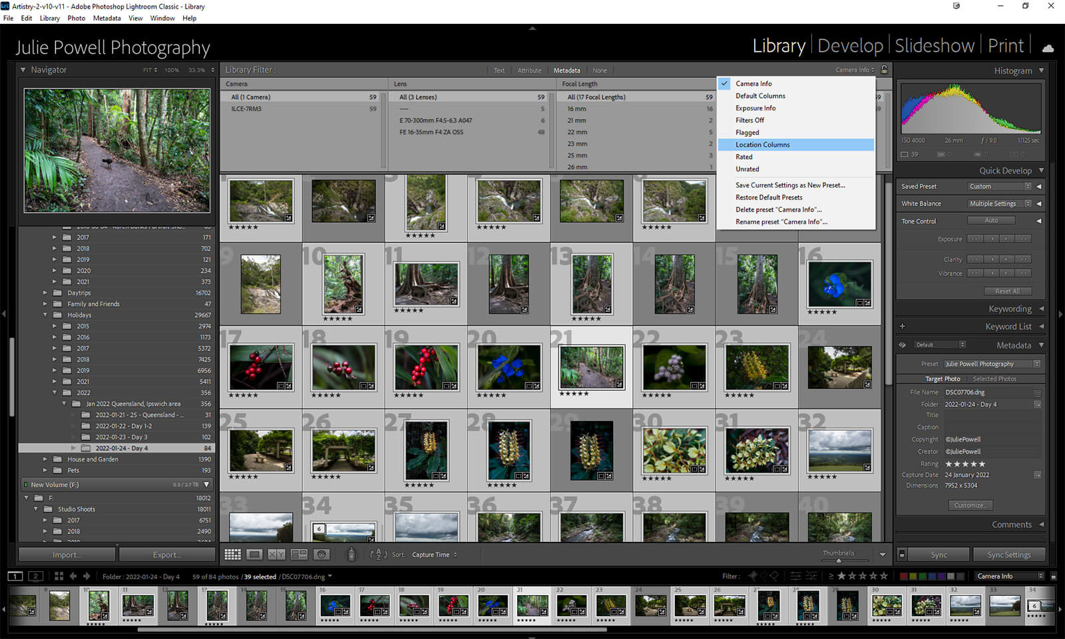
Task: Toggle the Metadata panel eye switch
Action: click(x=903, y=345)
